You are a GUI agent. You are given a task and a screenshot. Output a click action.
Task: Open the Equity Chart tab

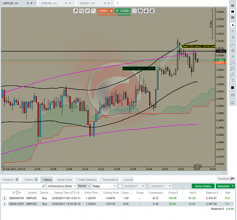point(65,180)
